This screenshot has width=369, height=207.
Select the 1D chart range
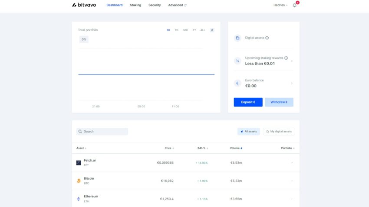pyautogui.click(x=168, y=30)
